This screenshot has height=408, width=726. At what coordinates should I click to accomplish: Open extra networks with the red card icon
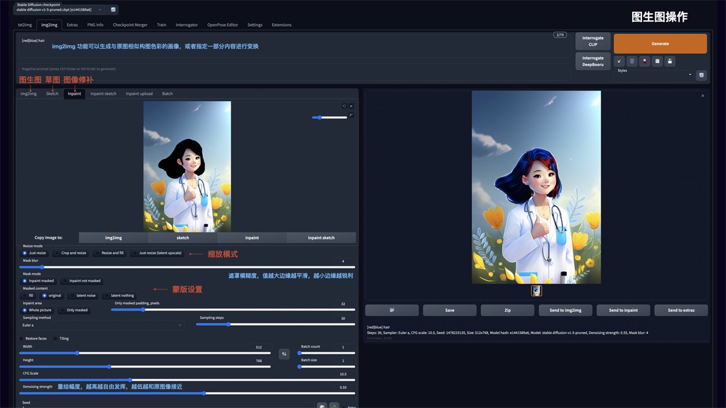tap(644, 61)
